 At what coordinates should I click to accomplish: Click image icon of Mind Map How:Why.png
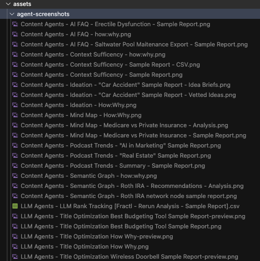(x=15, y=115)
